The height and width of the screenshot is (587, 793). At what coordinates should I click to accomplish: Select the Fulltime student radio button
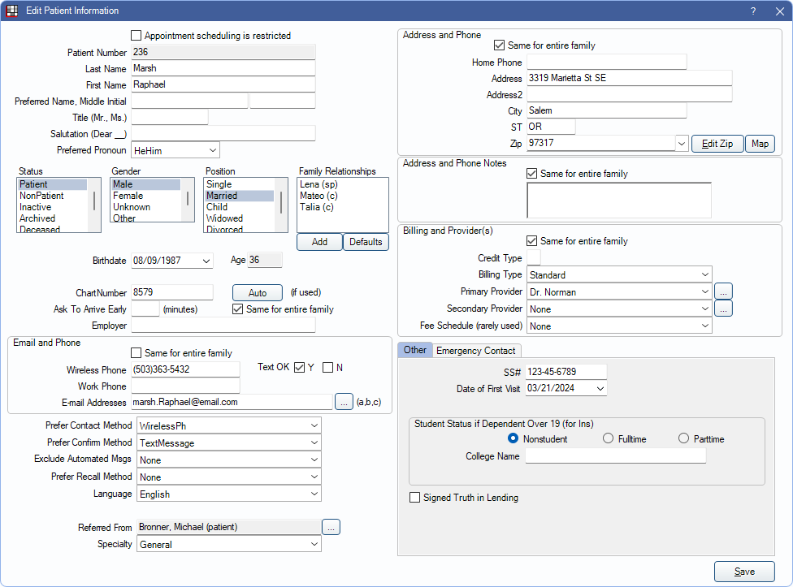coord(609,438)
